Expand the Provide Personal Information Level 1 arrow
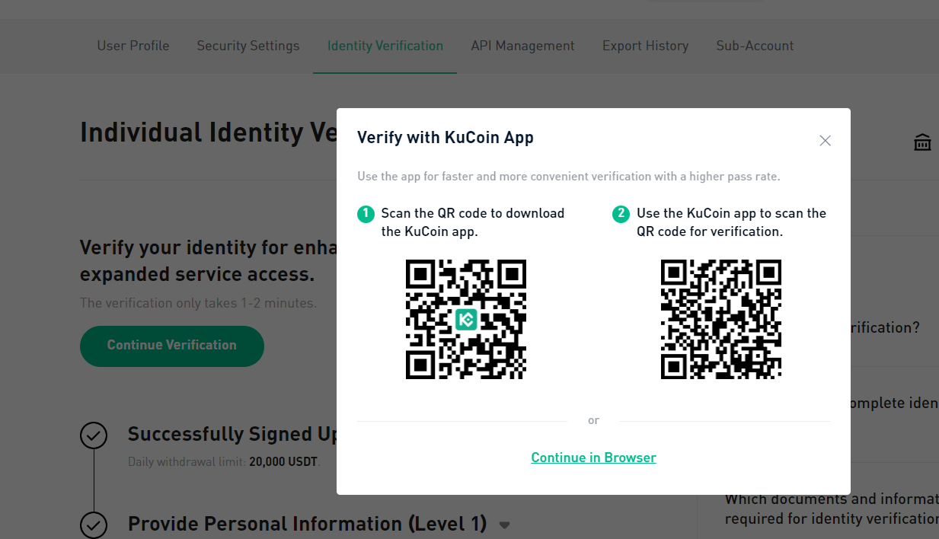 pyautogui.click(x=504, y=525)
